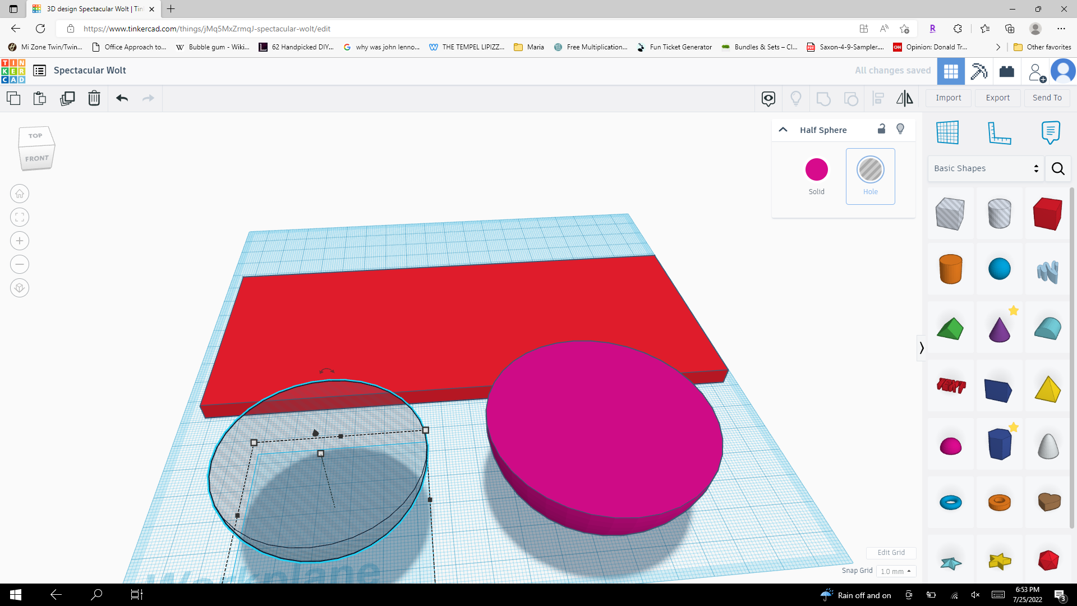Click the Spectacular Wolt design name
The width and height of the screenshot is (1077, 606).
coord(90,71)
